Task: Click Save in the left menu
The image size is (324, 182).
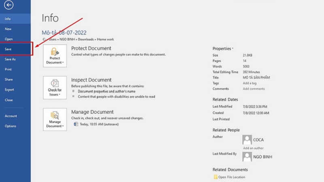Action: point(15,49)
